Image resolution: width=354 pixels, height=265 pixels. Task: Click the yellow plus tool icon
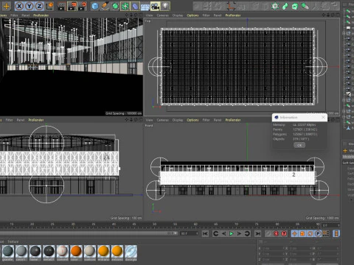tap(6, 6)
